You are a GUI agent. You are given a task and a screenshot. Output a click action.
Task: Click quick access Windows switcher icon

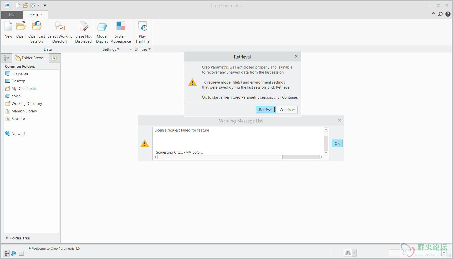[33, 6]
